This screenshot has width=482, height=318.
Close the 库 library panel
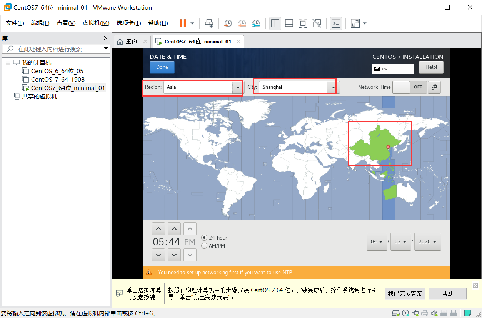tap(106, 38)
